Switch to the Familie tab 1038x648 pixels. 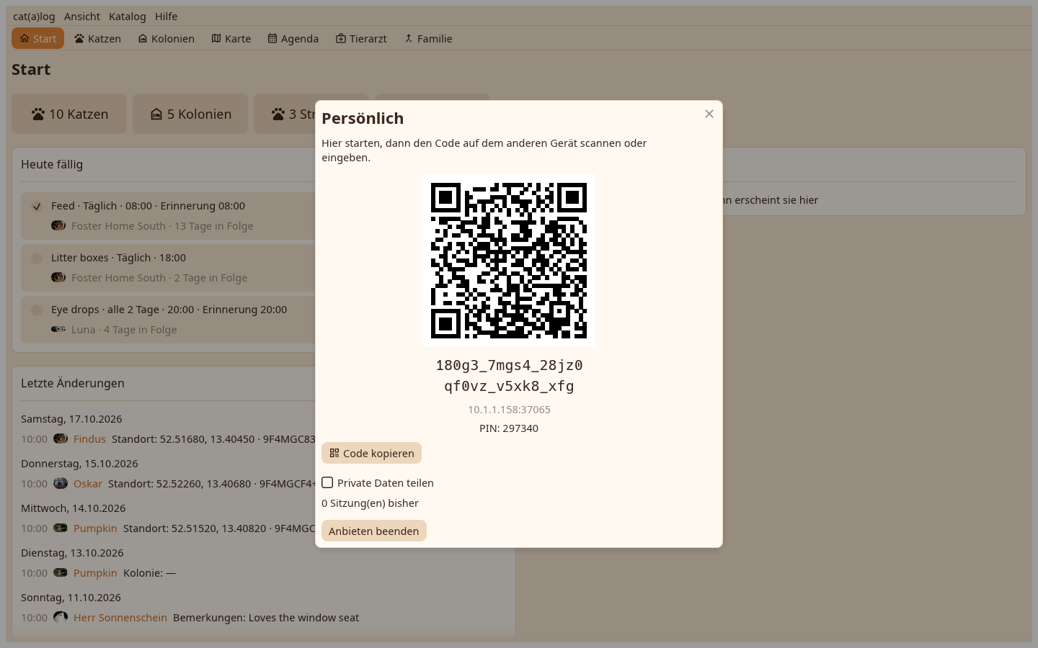(428, 38)
